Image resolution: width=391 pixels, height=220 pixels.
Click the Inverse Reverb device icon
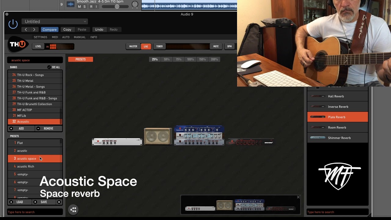[318, 107]
